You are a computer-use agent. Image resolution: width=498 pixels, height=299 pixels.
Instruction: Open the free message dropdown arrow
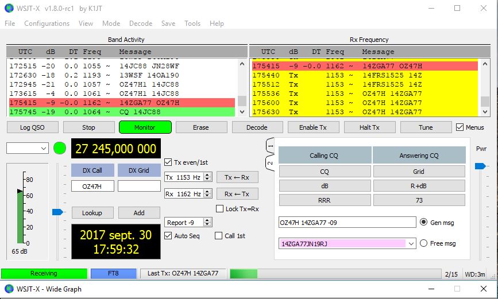coord(411,244)
